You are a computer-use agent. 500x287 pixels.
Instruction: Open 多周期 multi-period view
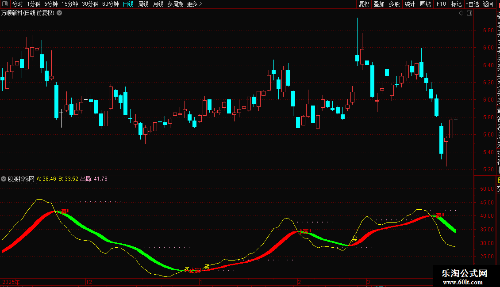[x=175, y=4]
